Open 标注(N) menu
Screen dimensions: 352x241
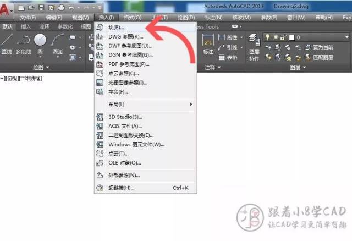213,18
